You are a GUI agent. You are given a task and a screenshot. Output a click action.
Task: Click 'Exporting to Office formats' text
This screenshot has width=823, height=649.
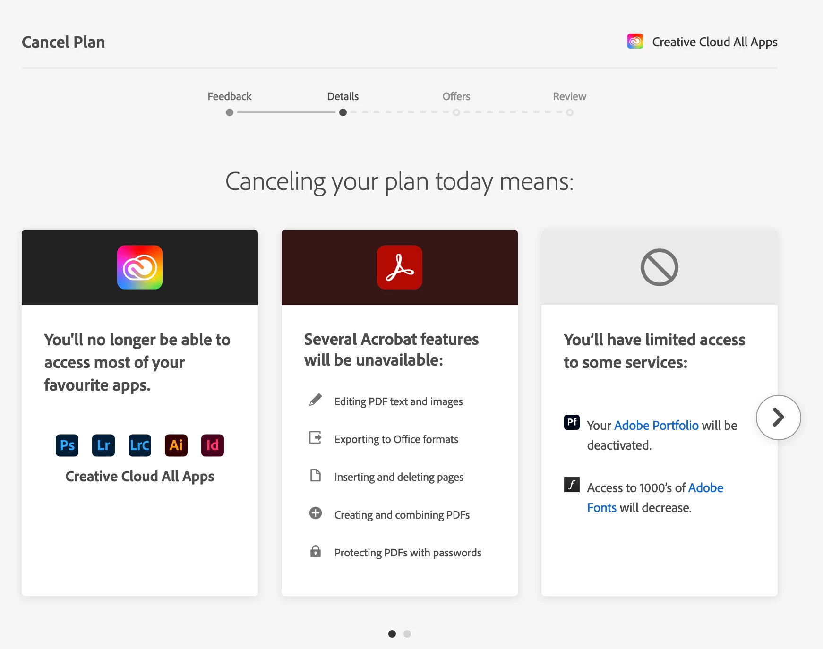396,439
